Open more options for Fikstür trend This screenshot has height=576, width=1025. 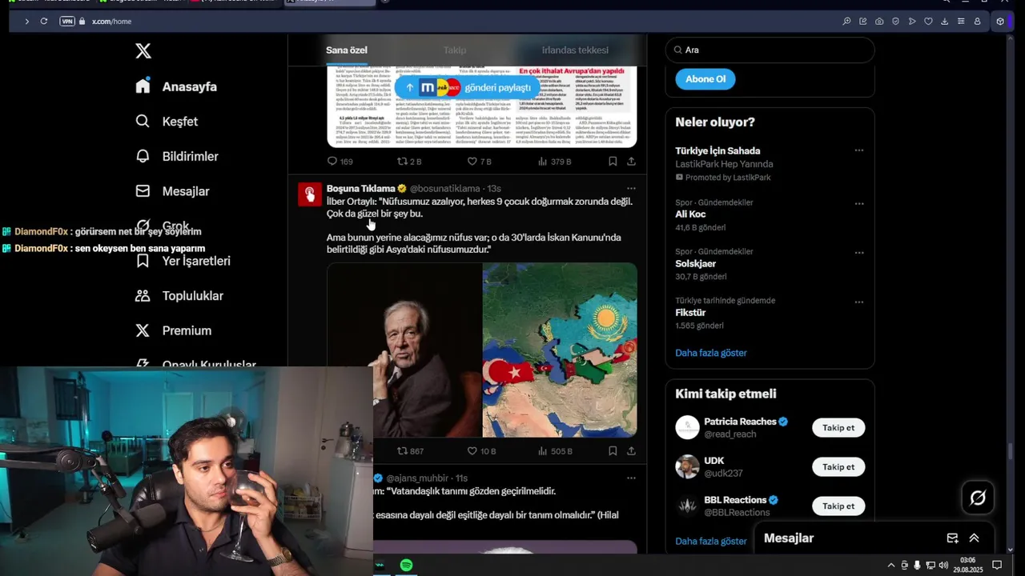coord(858,302)
